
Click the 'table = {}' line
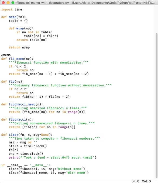(x=18, y=21)
